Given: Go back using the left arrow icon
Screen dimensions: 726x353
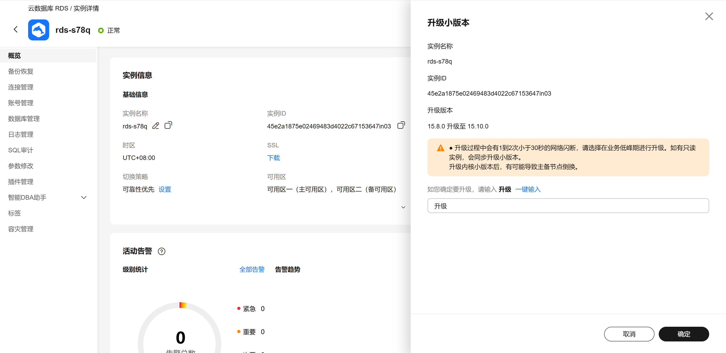Looking at the screenshot, I should pyautogui.click(x=16, y=29).
